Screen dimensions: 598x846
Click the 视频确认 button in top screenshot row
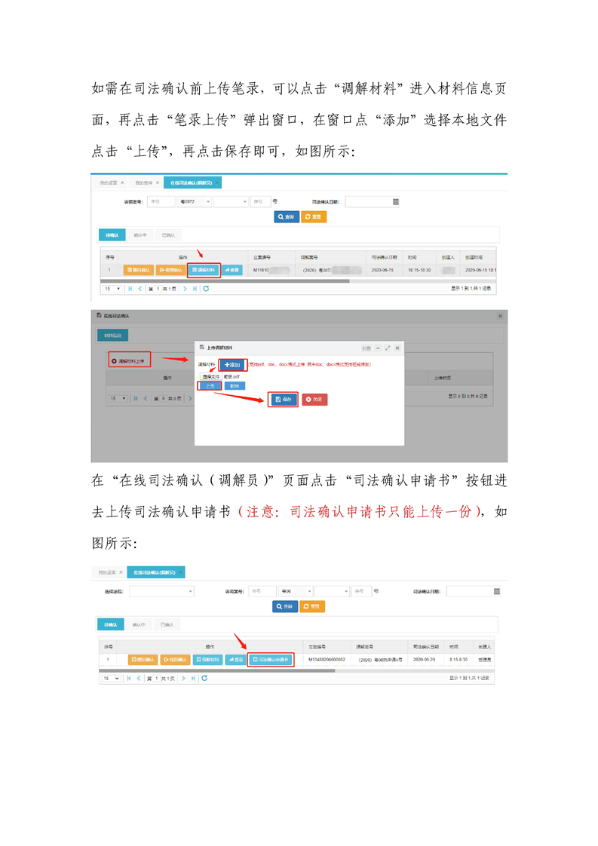171,270
